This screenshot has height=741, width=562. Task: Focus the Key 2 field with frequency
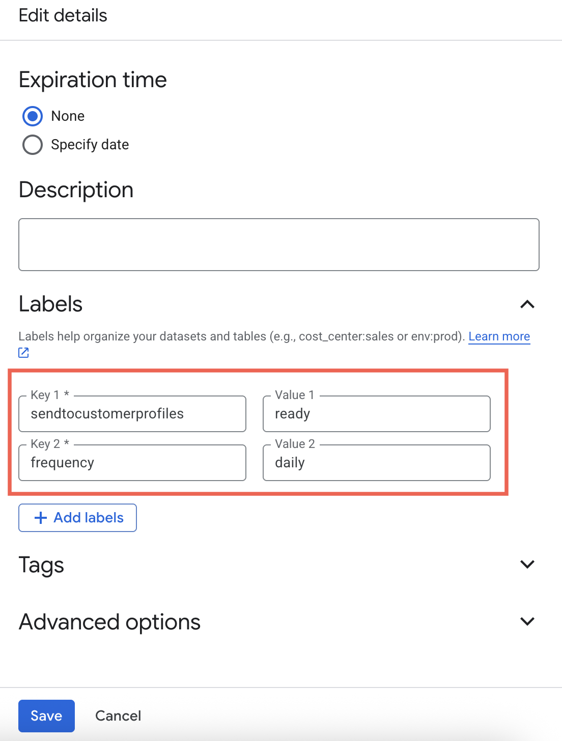(132, 463)
